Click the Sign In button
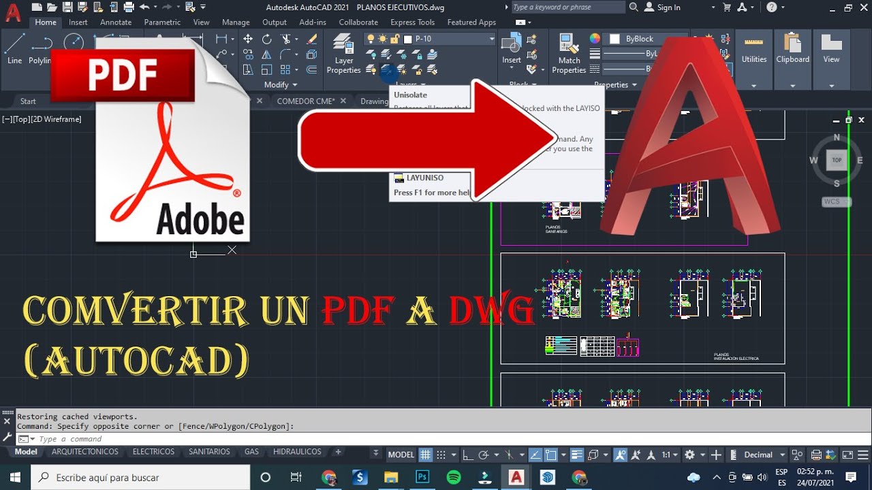The image size is (872, 490). pos(663,7)
